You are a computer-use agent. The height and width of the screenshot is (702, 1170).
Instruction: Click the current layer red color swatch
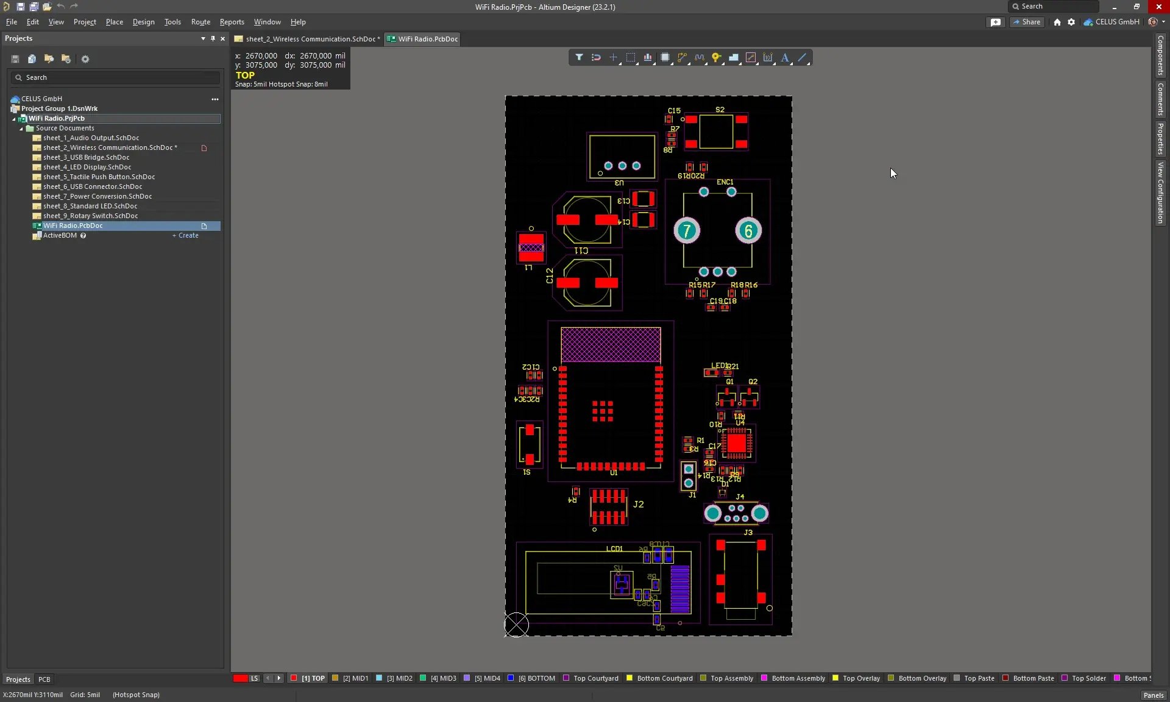pos(241,678)
